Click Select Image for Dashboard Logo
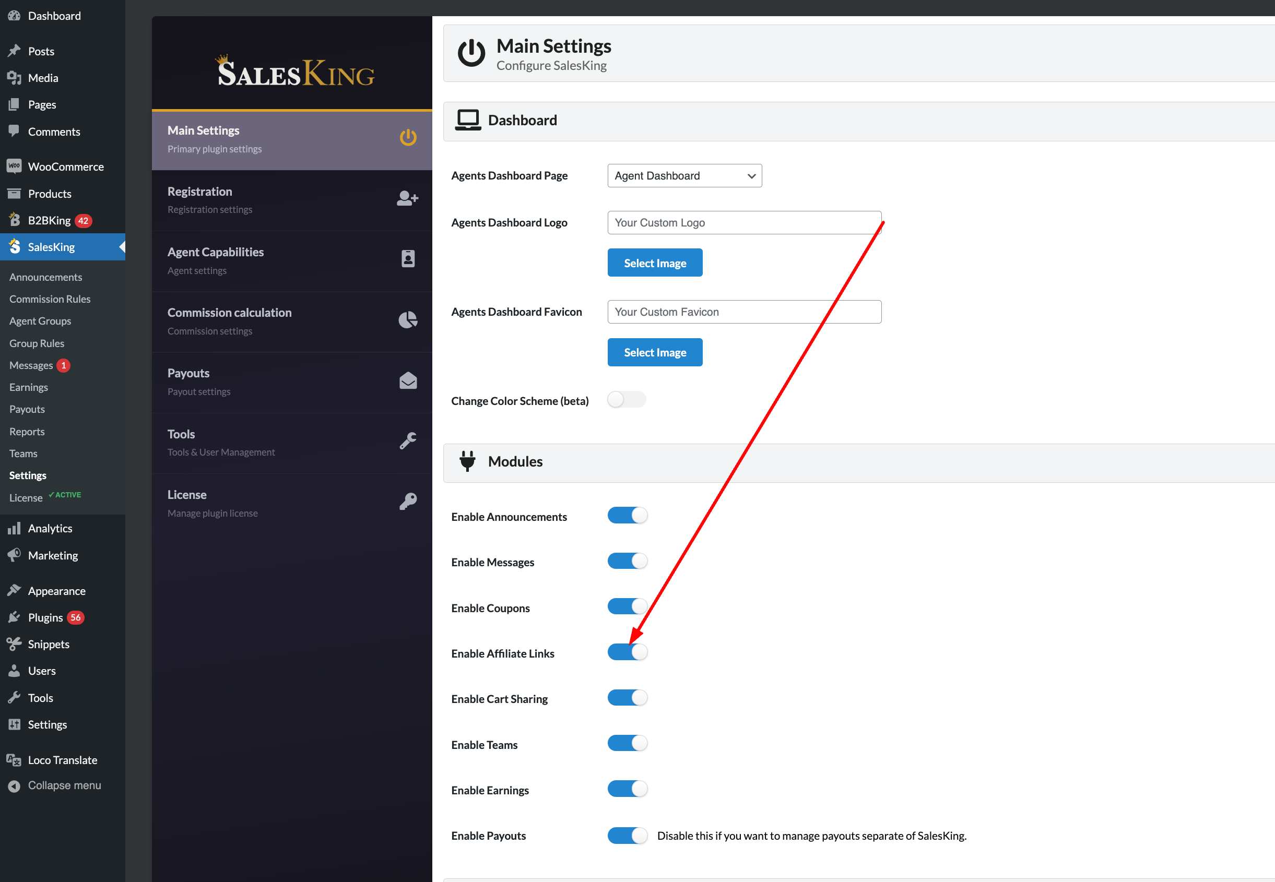1275x882 pixels. [x=655, y=263]
